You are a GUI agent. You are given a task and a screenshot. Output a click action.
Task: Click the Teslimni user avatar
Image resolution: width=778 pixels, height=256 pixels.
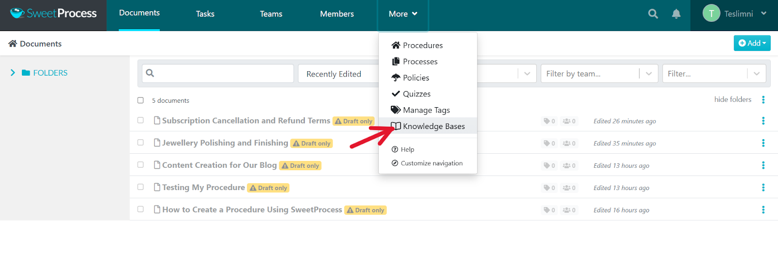pyautogui.click(x=711, y=14)
